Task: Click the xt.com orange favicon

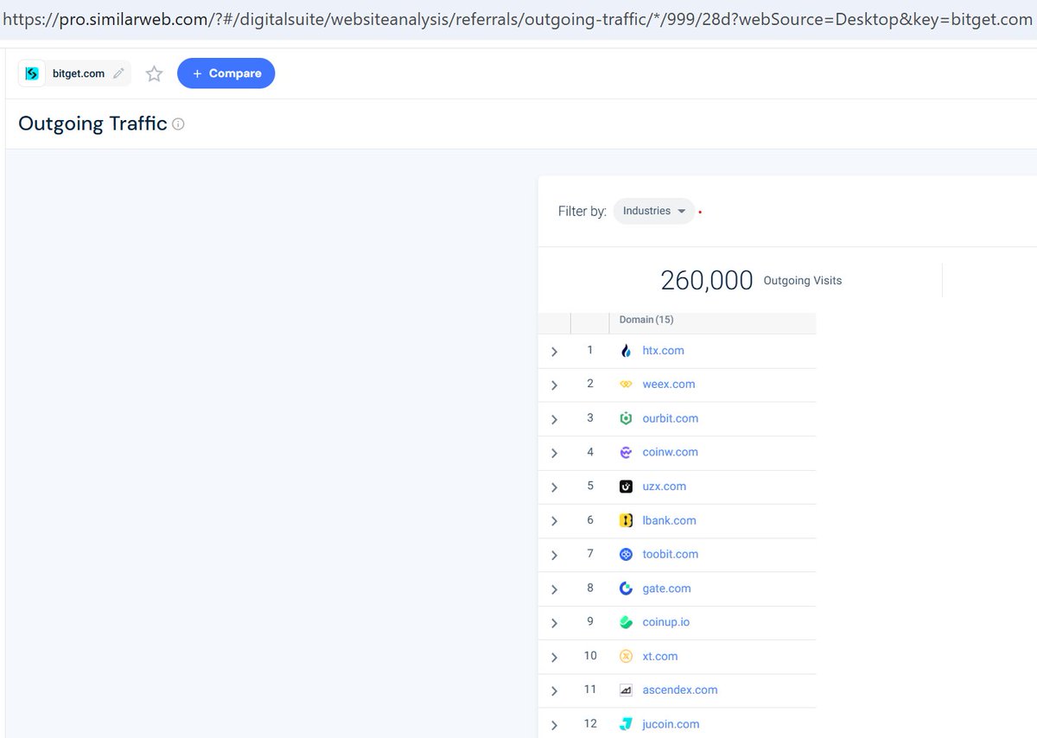Action: coord(627,656)
